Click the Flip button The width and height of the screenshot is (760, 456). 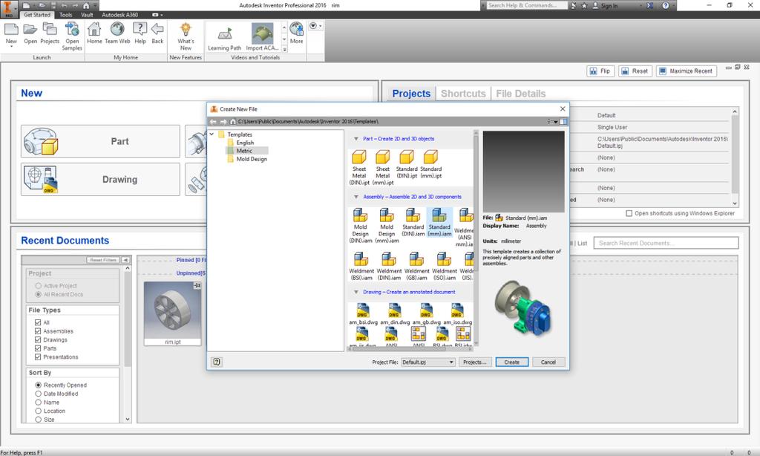click(x=600, y=71)
